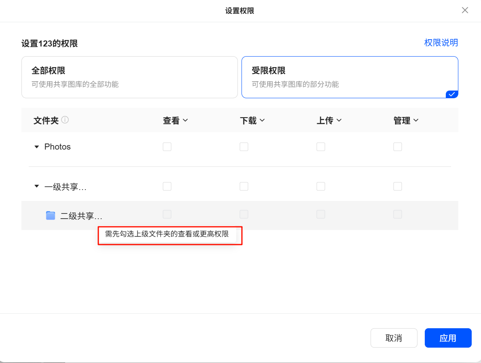Open the 管理 column dropdown
The width and height of the screenshot is (481, 363).
[405, 120]
